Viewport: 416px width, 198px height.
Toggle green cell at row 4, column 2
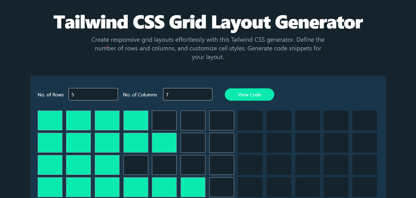pyautogui.click(x=78, y=187)
